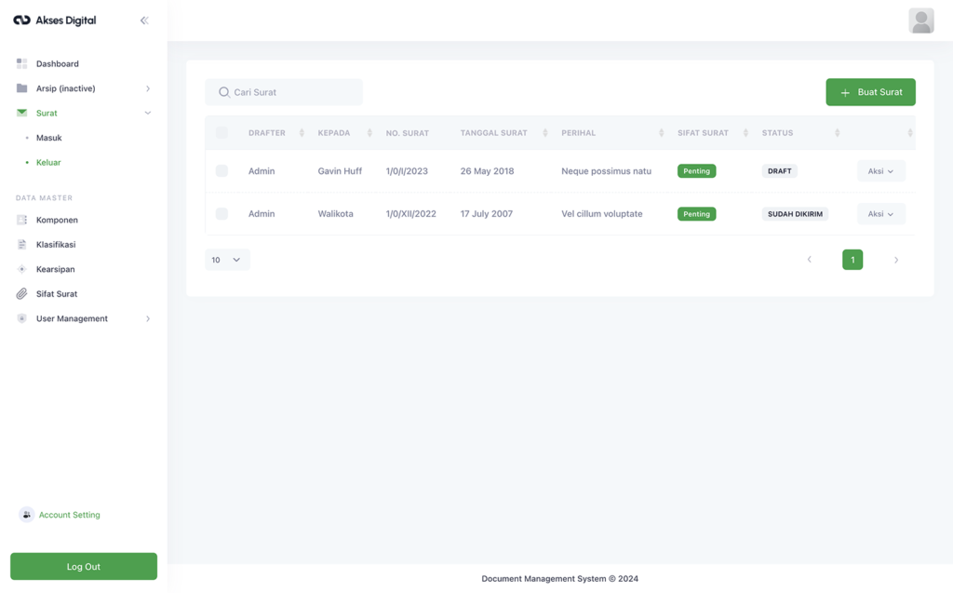Select Keluar under the Surat menu
Screen dimensions: 953x593
tap(48, 162)
